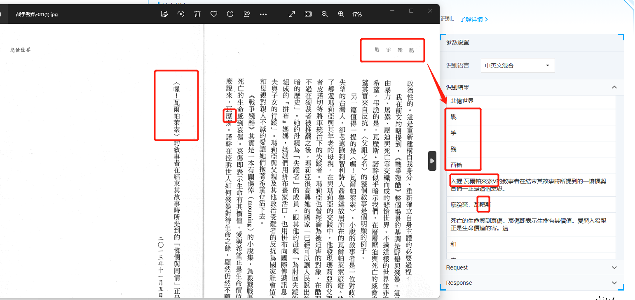Click the diagonal-arrows fullscreen icon

tap(292, 14)
